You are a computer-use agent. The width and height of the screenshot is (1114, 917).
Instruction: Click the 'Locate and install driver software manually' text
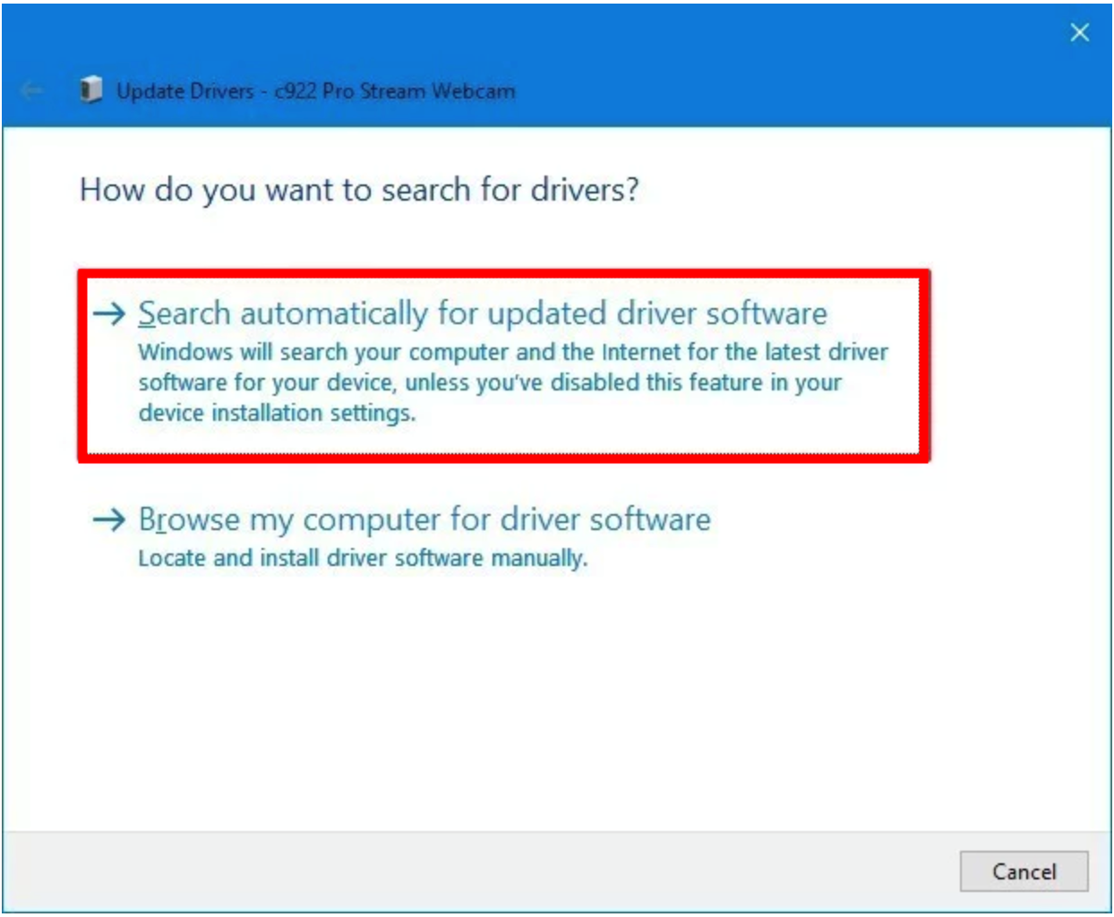coord(363,558)
